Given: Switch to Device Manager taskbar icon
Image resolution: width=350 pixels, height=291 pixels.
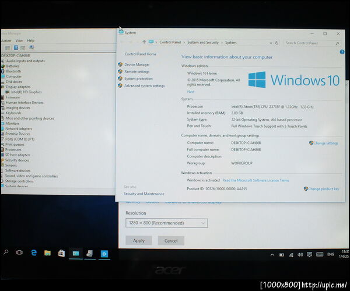Looking at the screenshot, I should point(90,254).
